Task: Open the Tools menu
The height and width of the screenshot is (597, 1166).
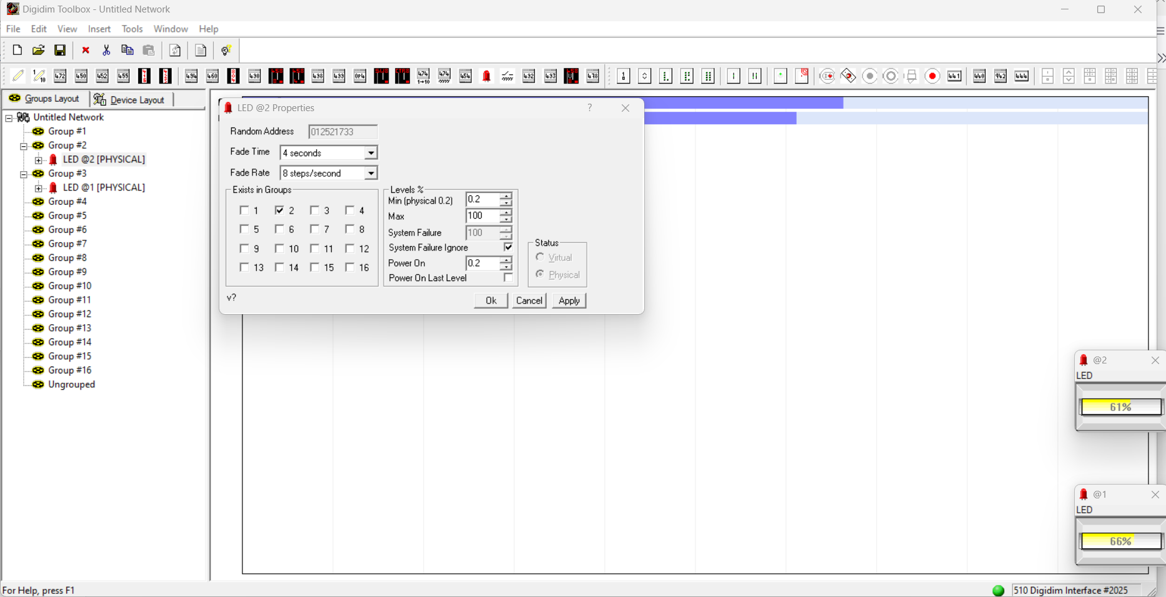Action: tap(132, 29)
